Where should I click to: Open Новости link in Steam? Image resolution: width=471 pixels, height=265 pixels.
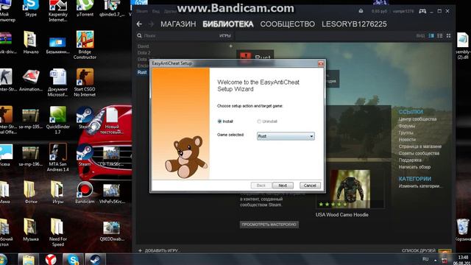[x=407, y=140]
